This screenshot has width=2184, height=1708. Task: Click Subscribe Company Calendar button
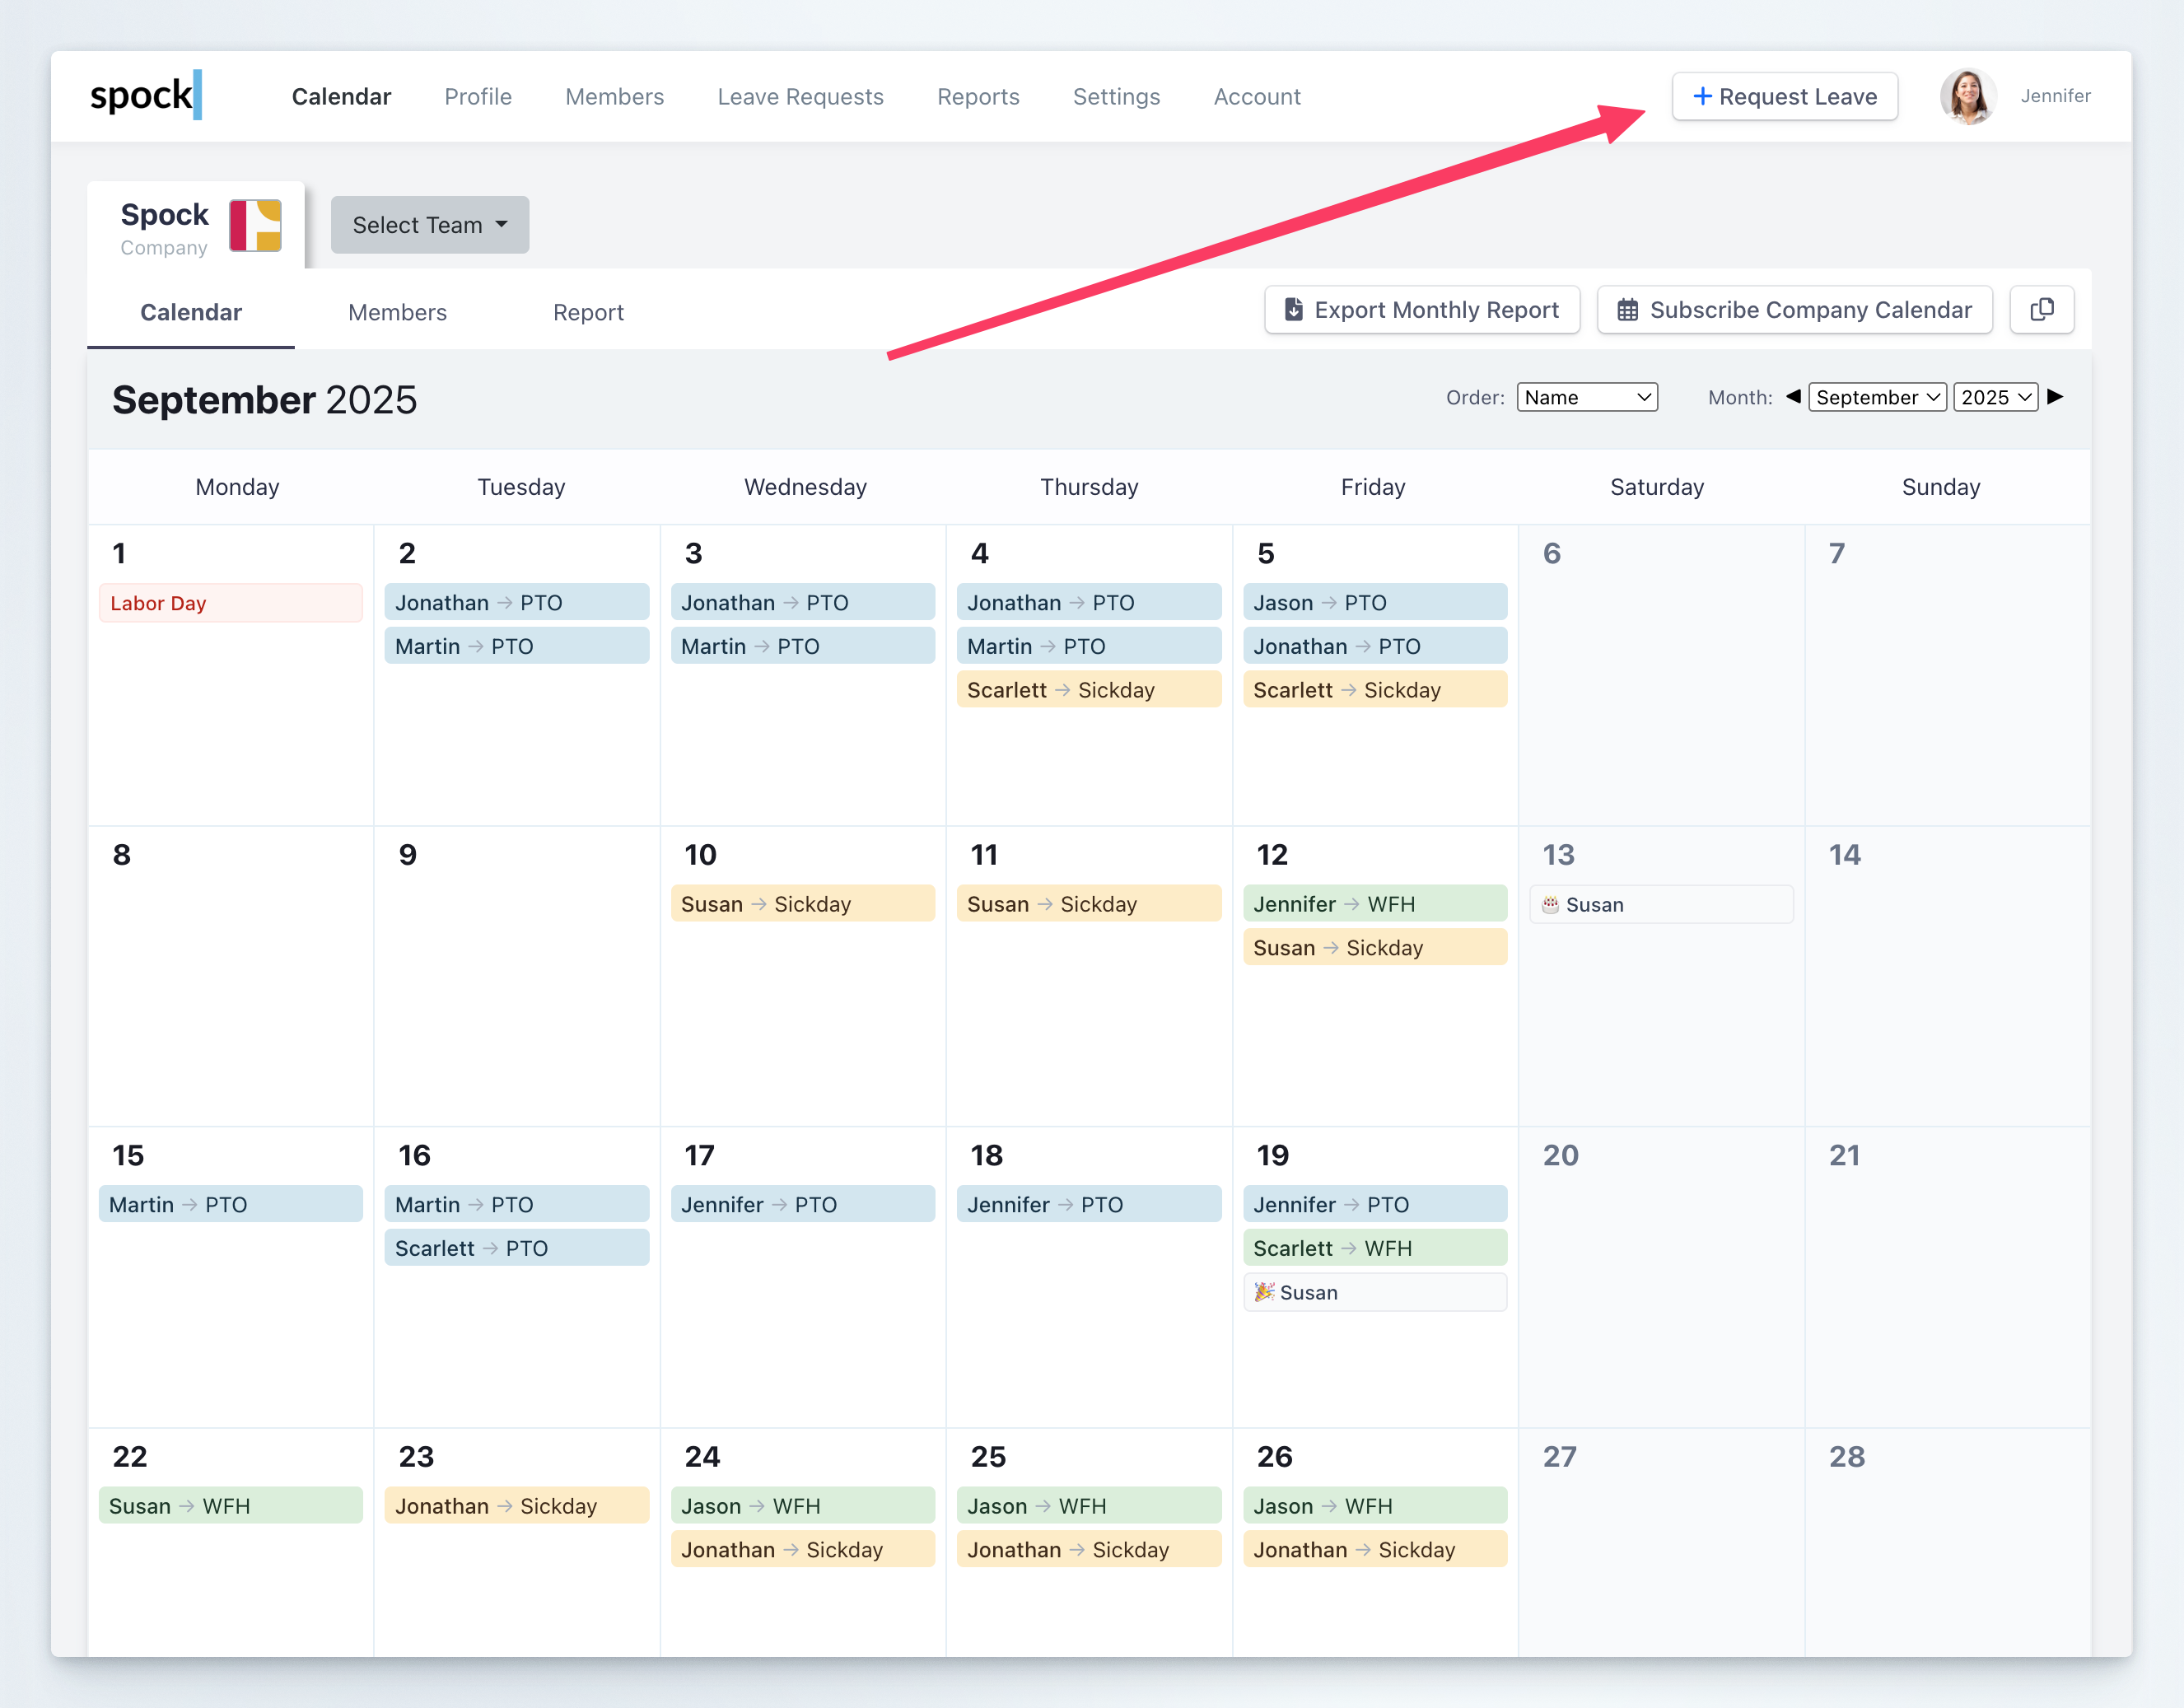click(x=1794, y=310)
